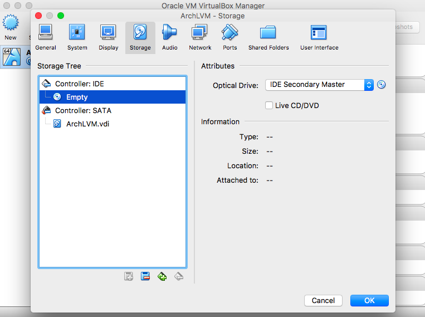This screenshot has width=425, height=317.
Task: Click the optical disc icon beside Empty
Action: [57, 97]
